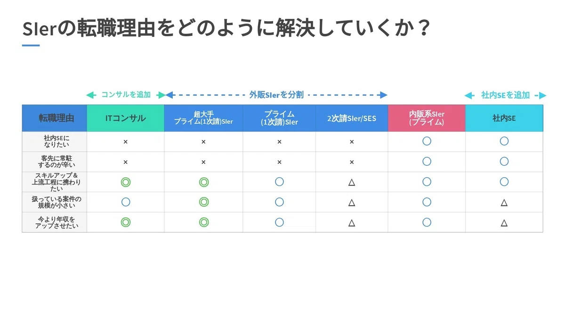565x318 pixels.
Task: Select the 今より年収をアップさせたい row label
Action: (x=55, y=223)
